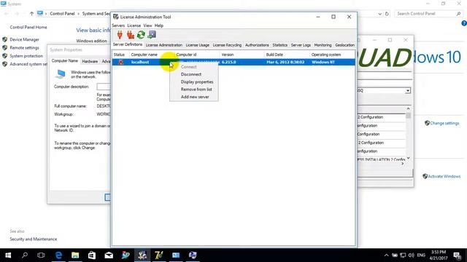
Task: Click the Version column header
Action: point(242,55)
